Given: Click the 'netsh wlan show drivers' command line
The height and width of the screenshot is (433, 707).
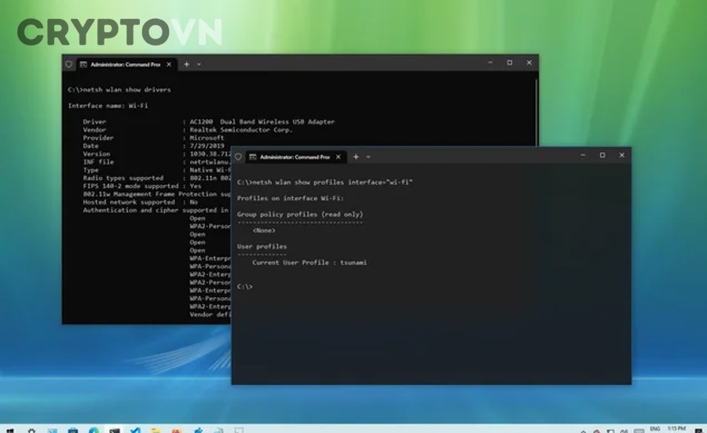Looking at the screenshot, I should pyautogui.click(x=119, y=90).
